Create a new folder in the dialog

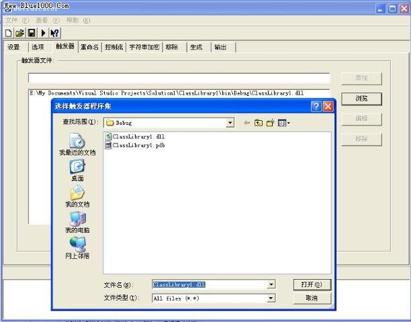click(270, 123)
